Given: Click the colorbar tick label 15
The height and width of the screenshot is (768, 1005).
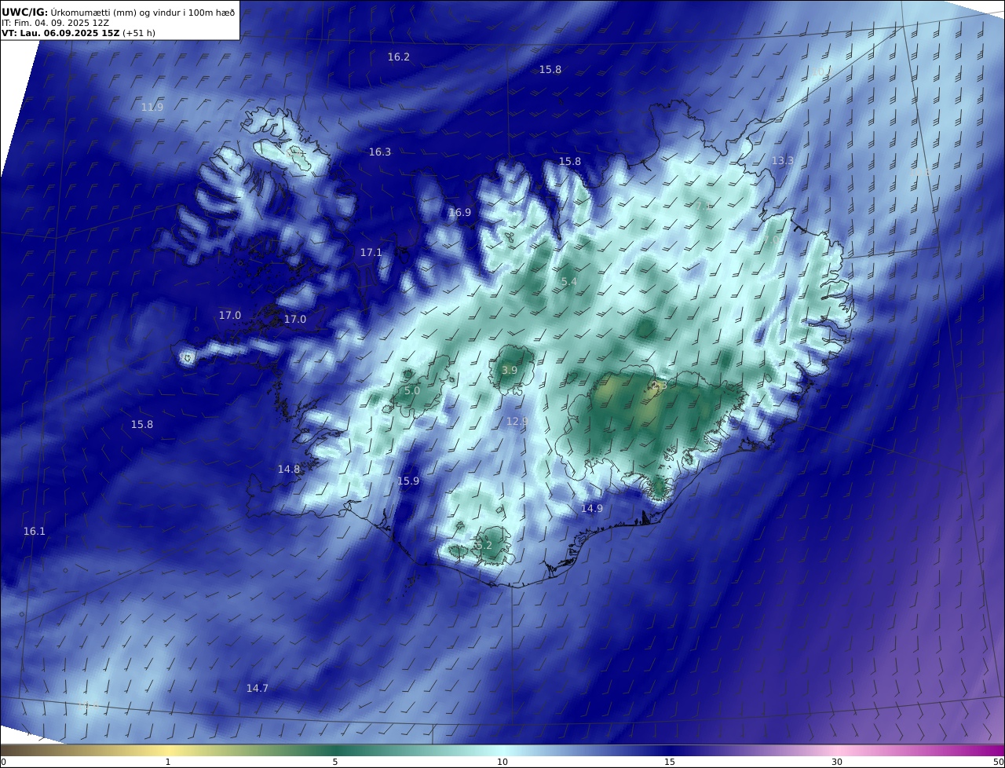Looking at the screenshot, I should pyautogui.click(x=670, y=762).
